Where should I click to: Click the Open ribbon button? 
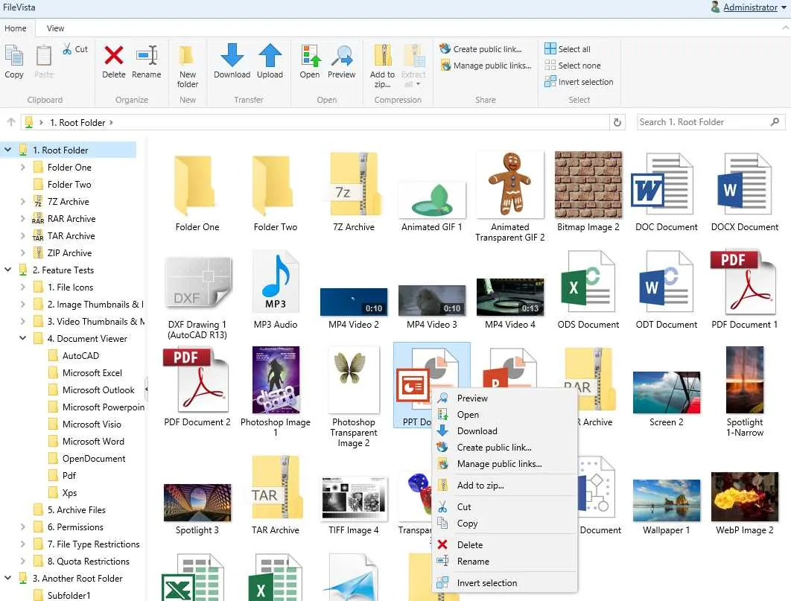[x=310, y=61]
